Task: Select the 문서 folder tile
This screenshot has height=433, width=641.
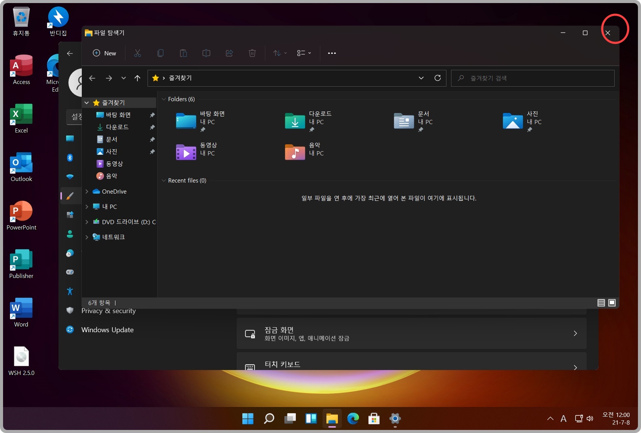Action: pos(414,121)
